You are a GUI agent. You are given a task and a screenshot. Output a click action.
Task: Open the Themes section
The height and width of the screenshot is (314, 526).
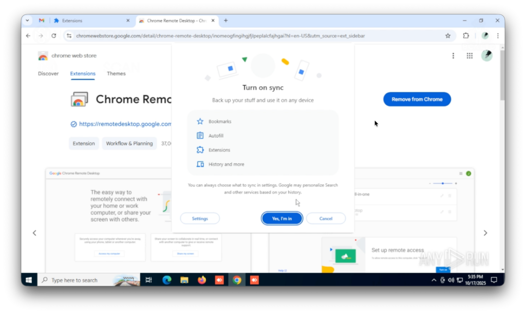click(116, 73)
